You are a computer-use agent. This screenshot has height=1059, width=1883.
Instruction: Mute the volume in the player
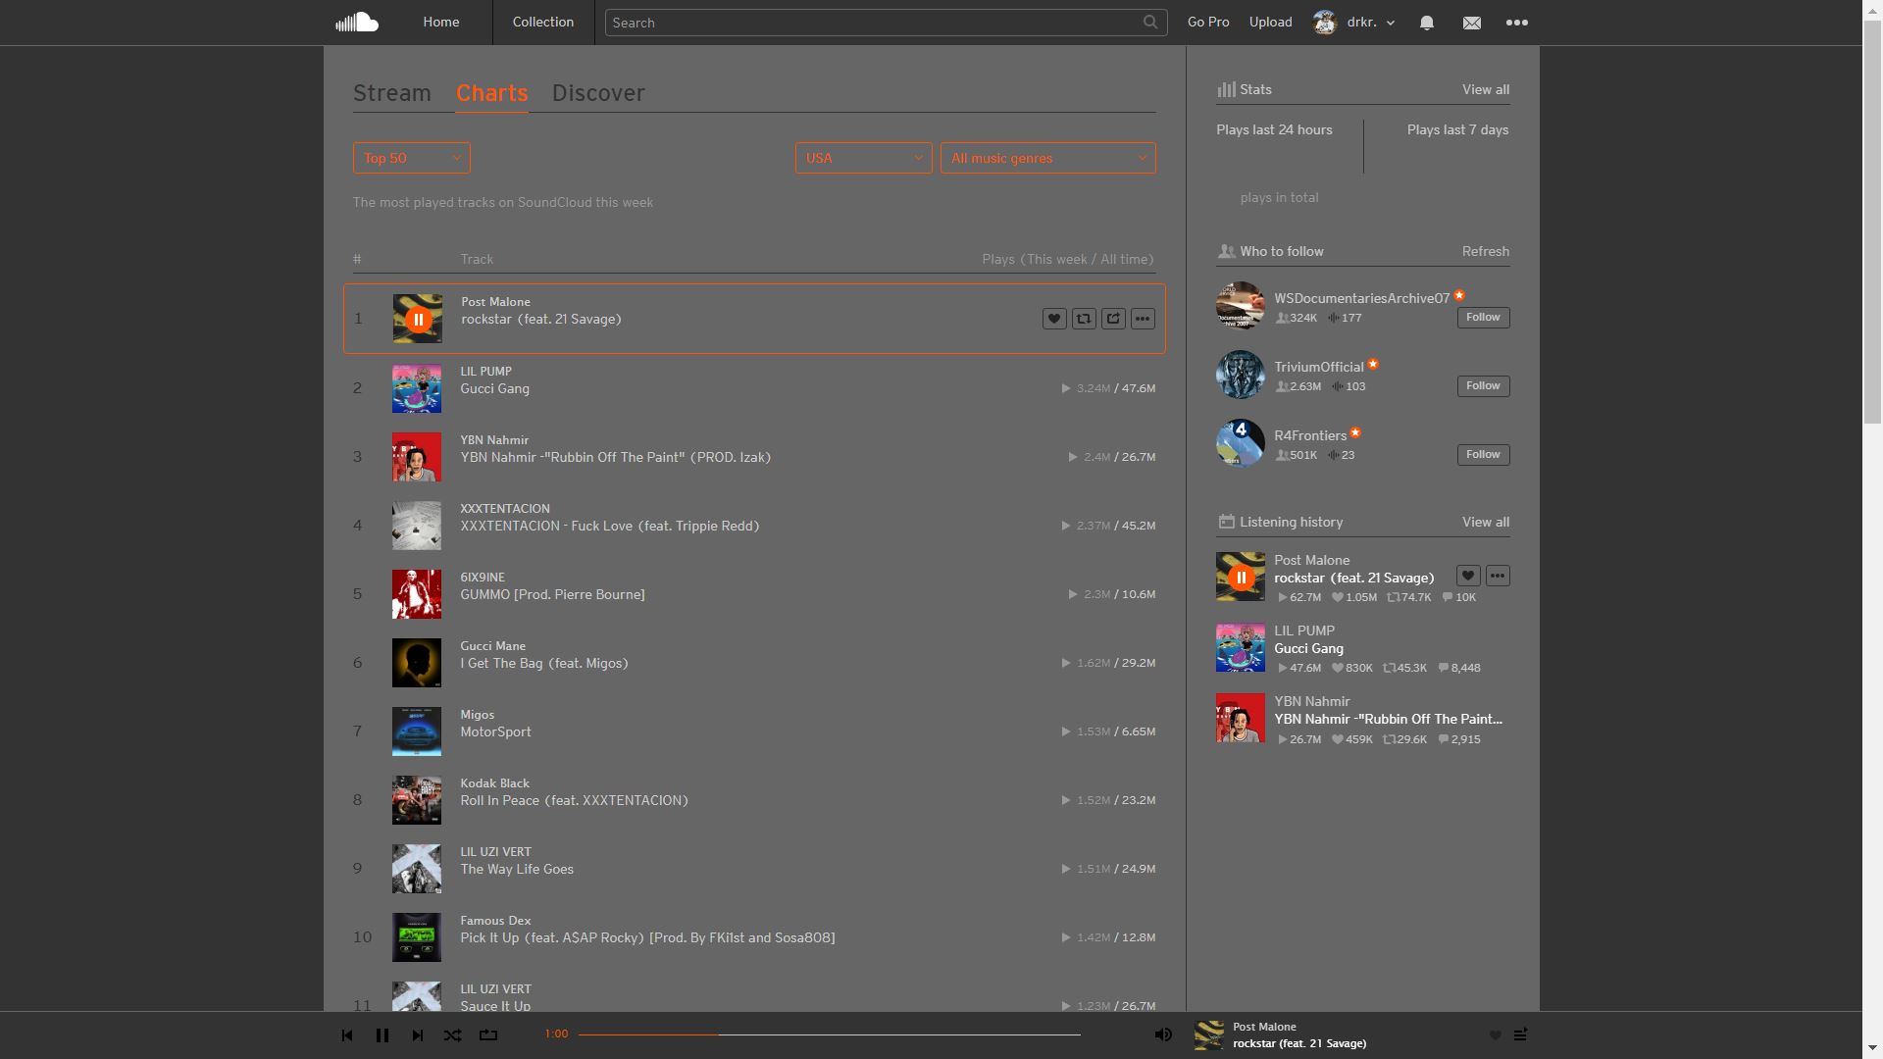coord(1163,1034)
